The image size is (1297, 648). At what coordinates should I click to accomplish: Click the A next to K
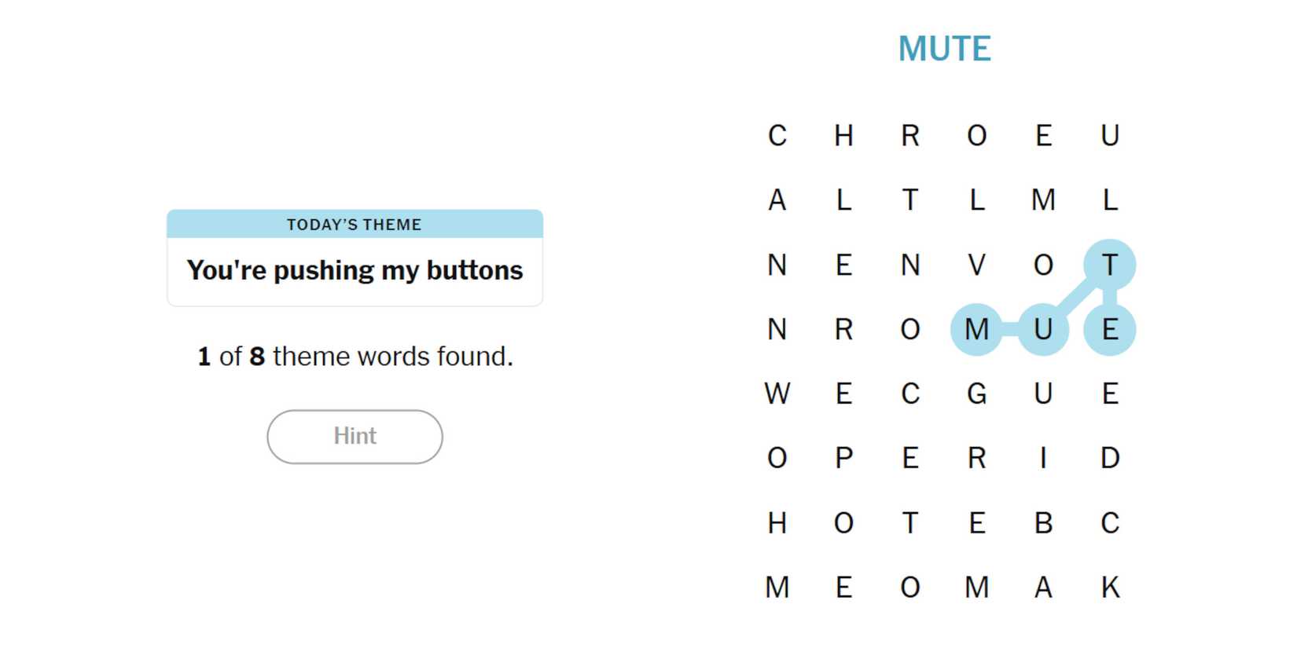tap(1043, 587)
